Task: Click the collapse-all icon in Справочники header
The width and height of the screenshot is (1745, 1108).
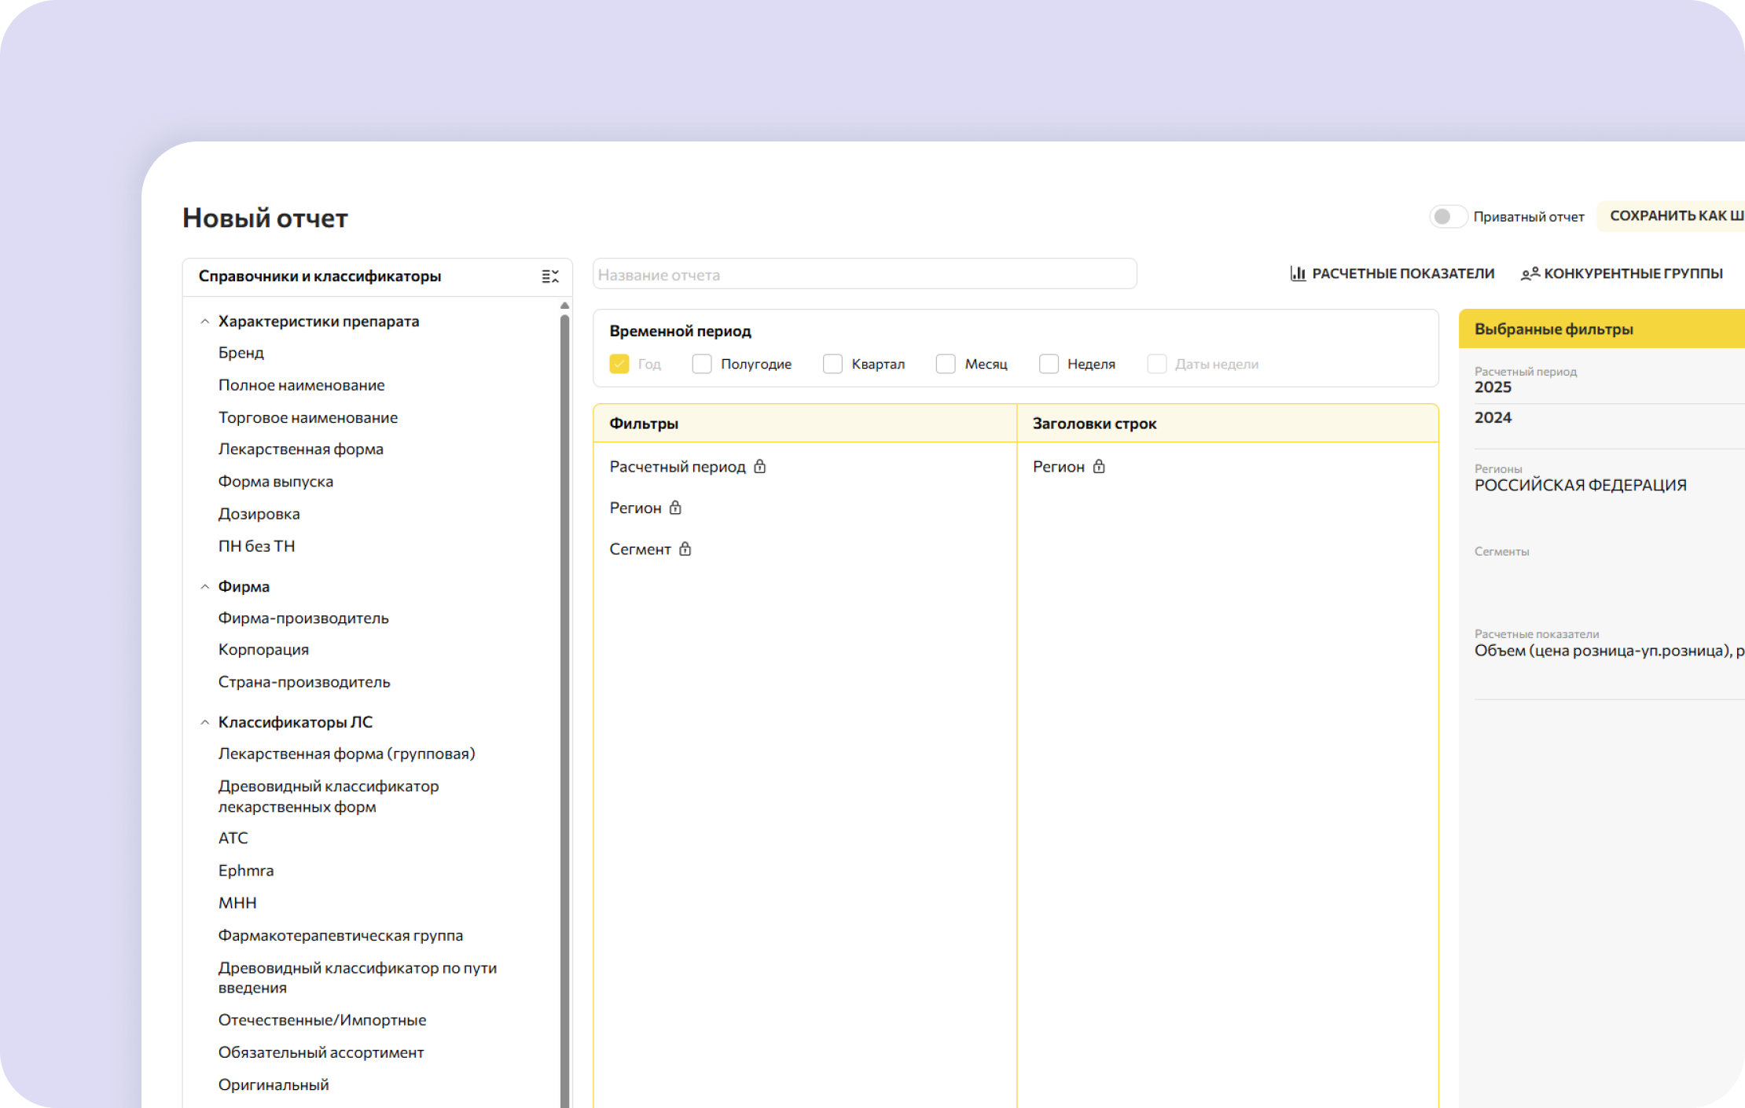Action: [x=550, y=276]
